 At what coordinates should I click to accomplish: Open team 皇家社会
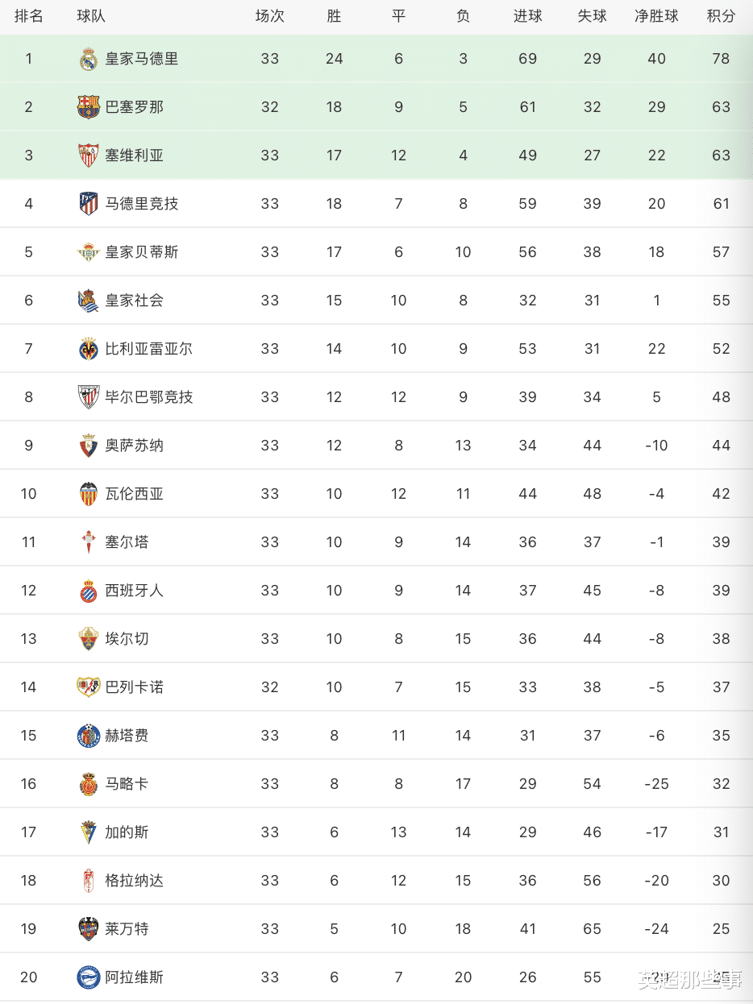click(x=135, y=301)
